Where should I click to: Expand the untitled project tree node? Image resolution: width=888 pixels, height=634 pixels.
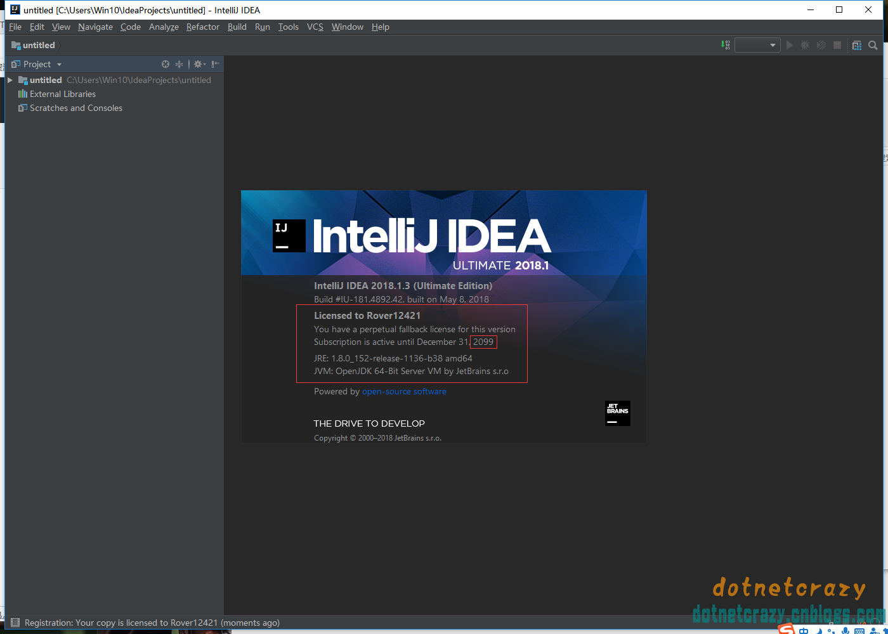[x=10, y=80]
